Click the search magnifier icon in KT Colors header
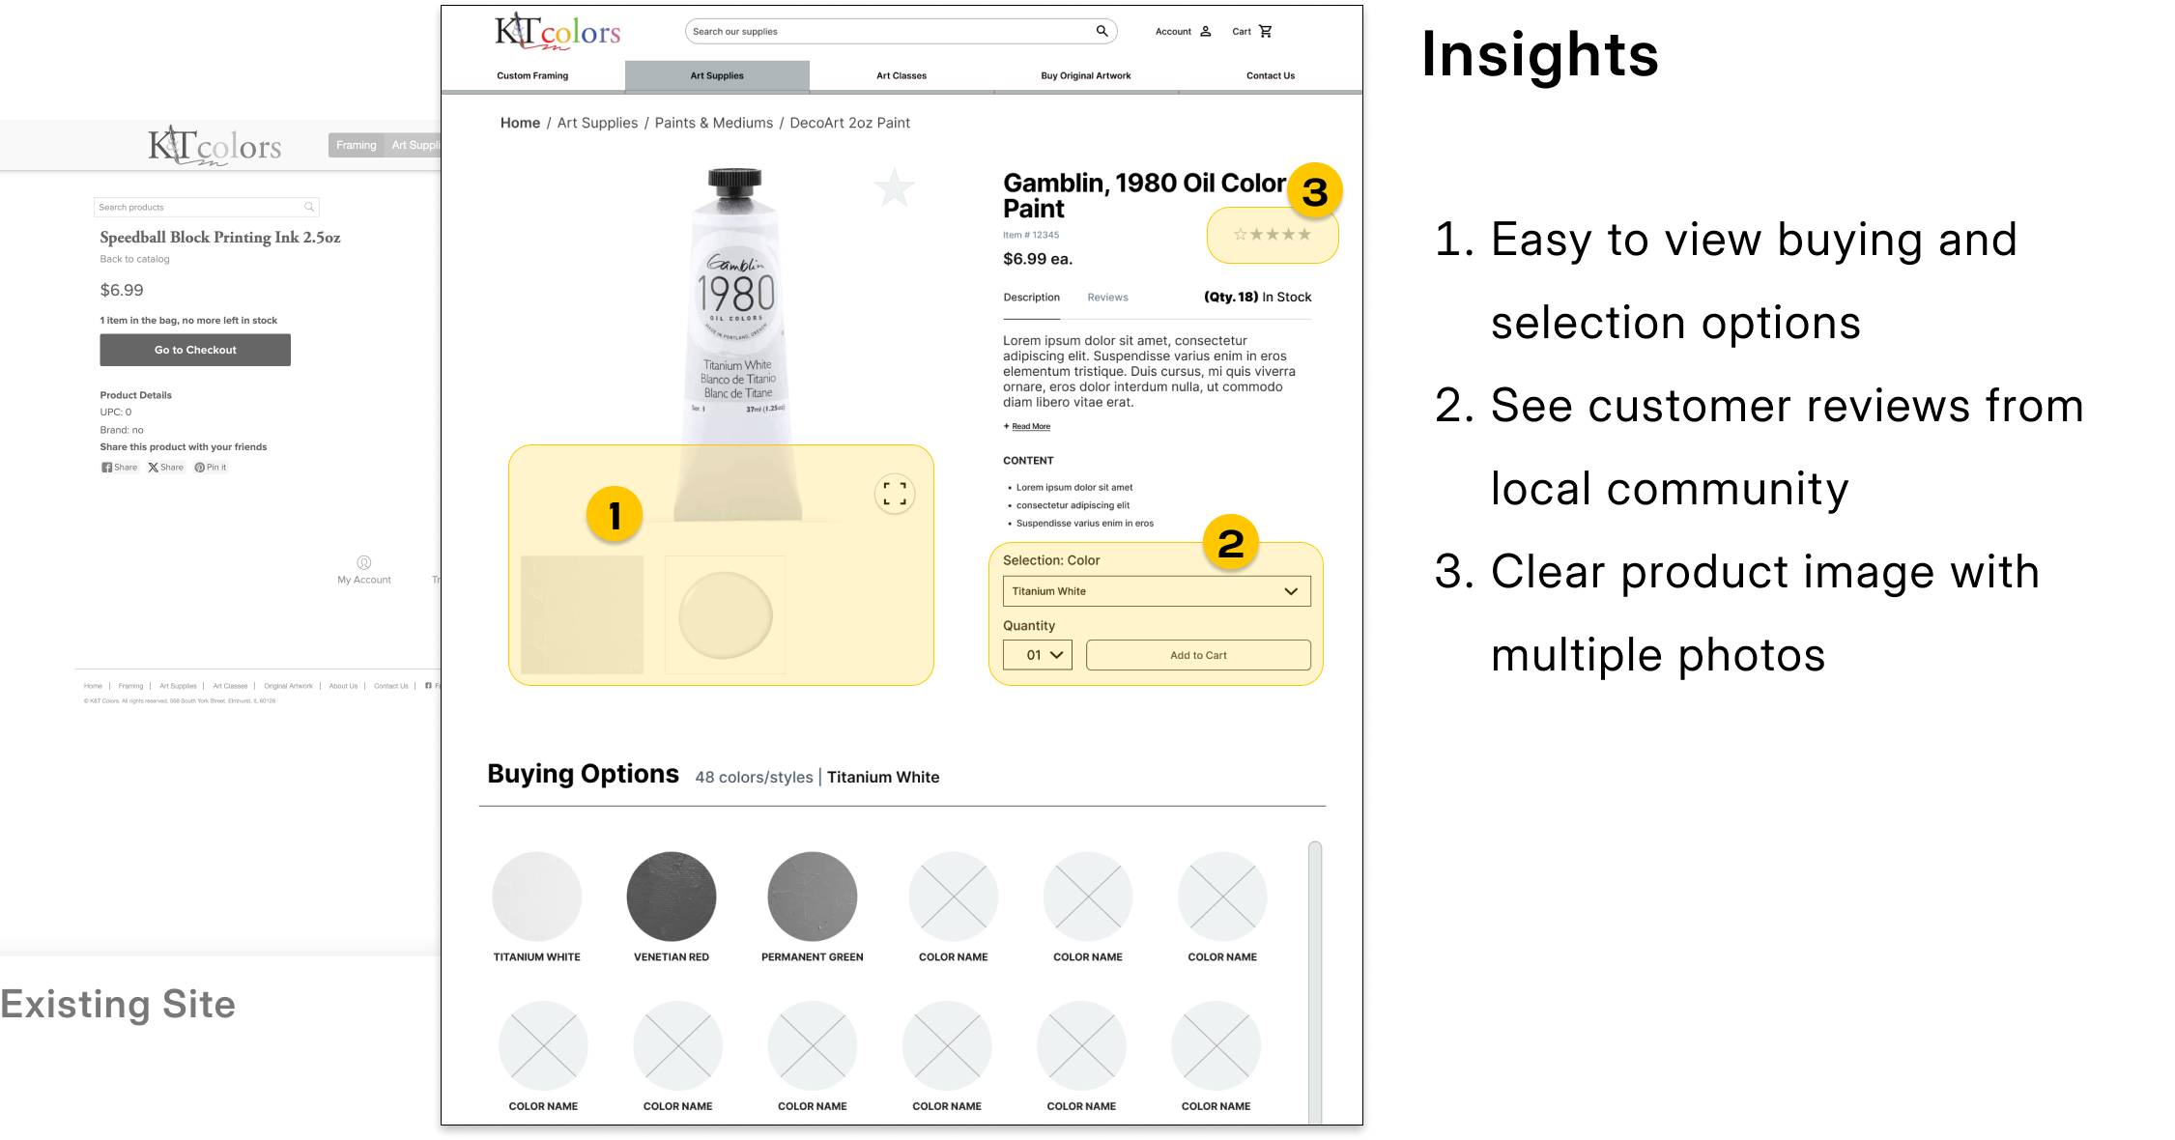 (x=1102, y=31)
